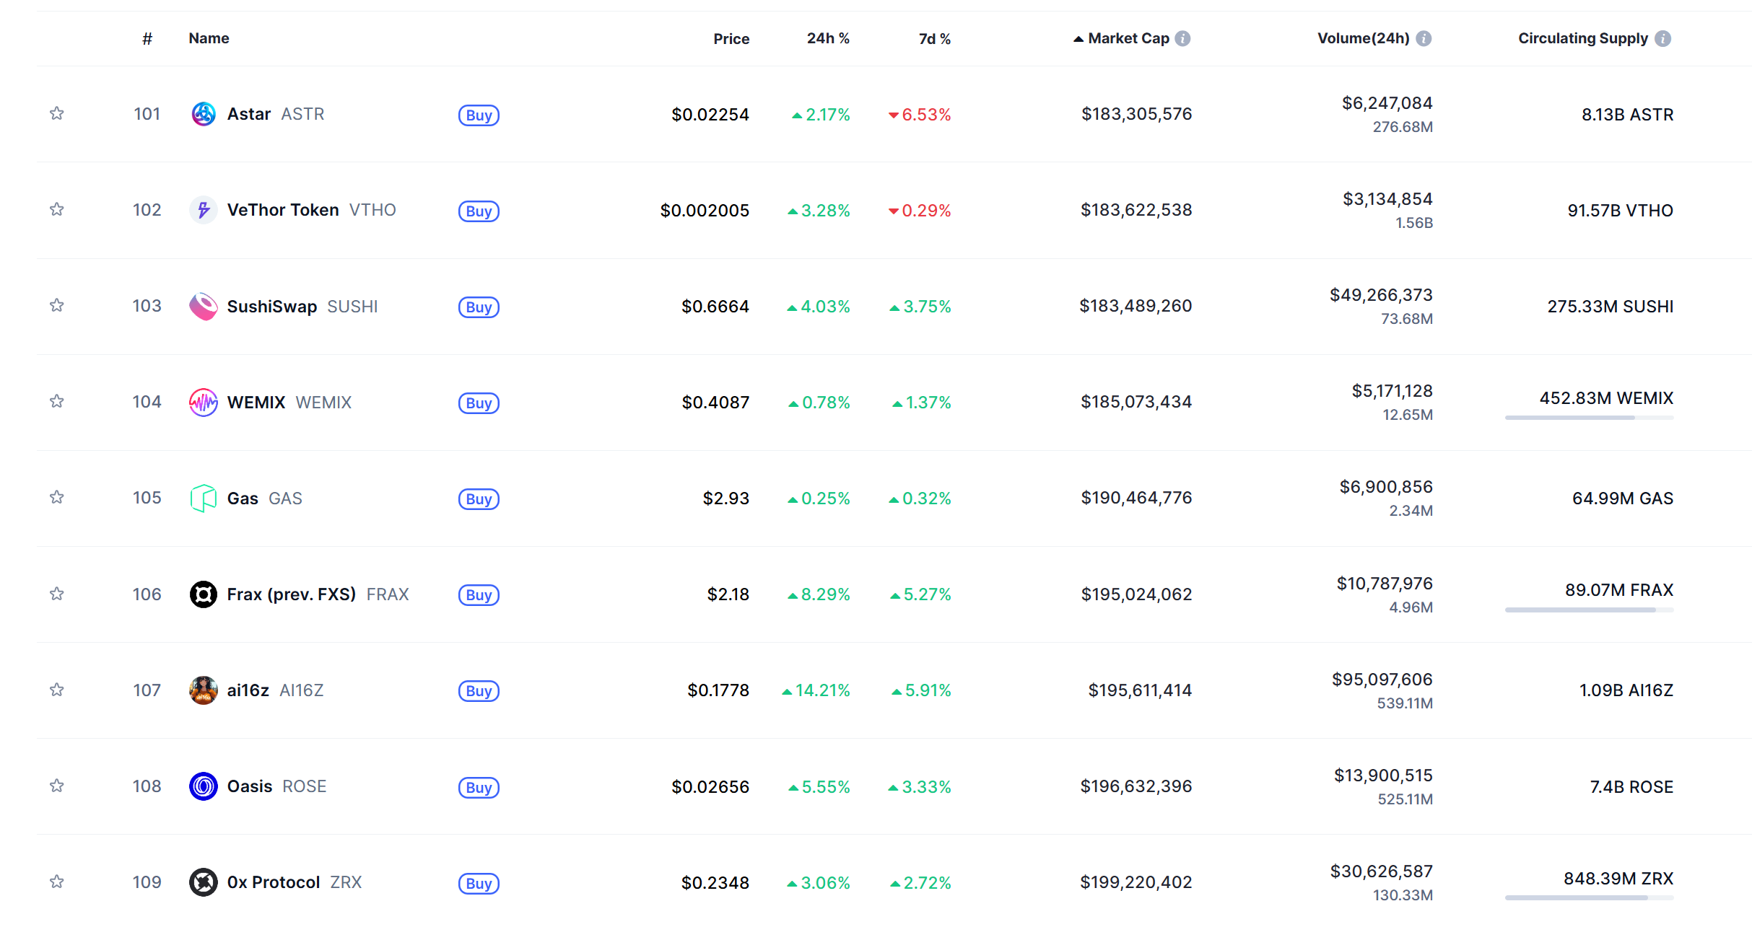The image size is (1752, 927).
Task: Click the VeThor Token logo icon
Action: click(x=203, y=210)
